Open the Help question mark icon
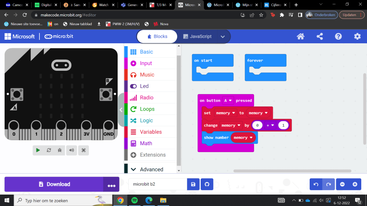Viewport: 367px width, 206px height. coord(338,36)
